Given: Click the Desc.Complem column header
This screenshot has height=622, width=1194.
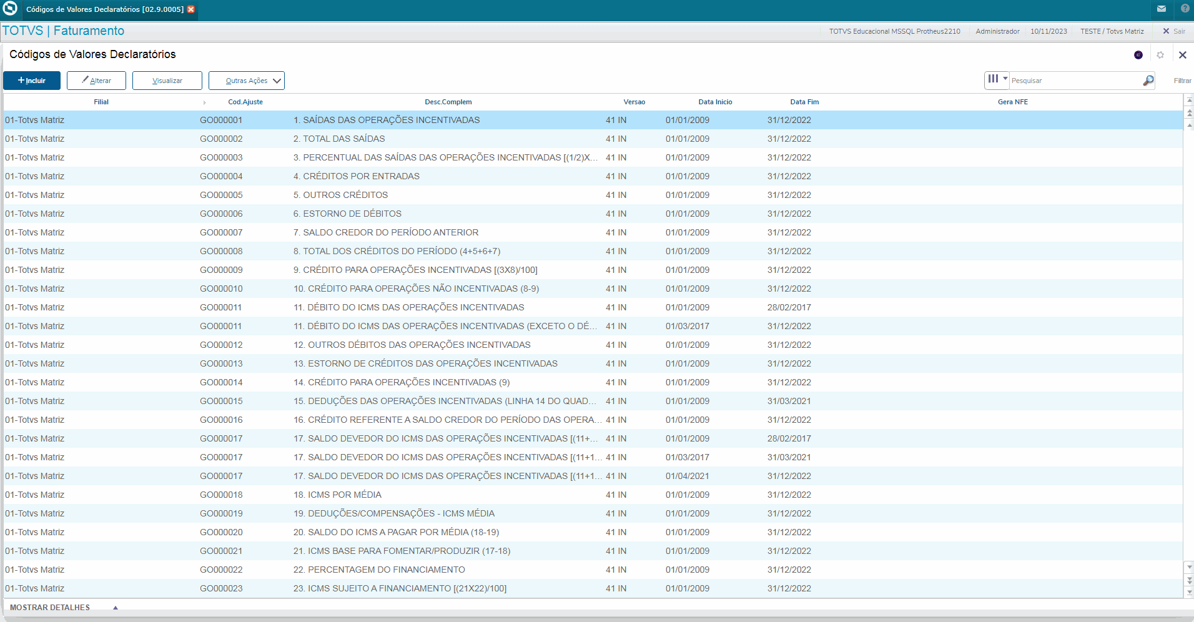Looking at the screenshot, I should 448,102.
